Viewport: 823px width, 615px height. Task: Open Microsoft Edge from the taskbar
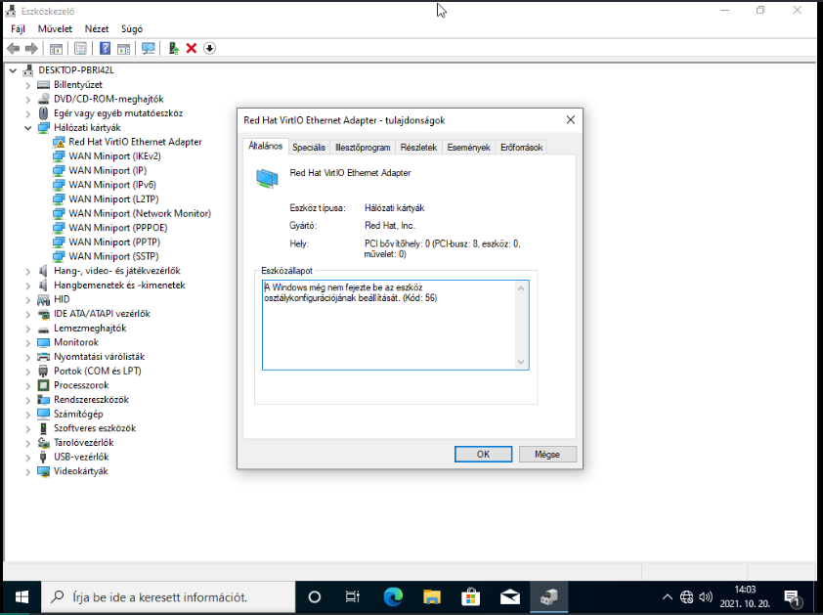point(393,597)
